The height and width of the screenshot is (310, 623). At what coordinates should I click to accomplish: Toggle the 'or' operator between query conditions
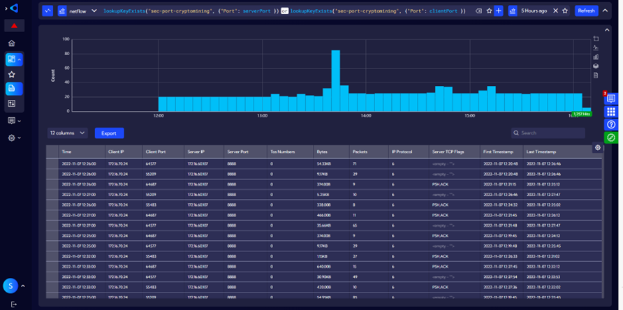[x=285, y=11]
